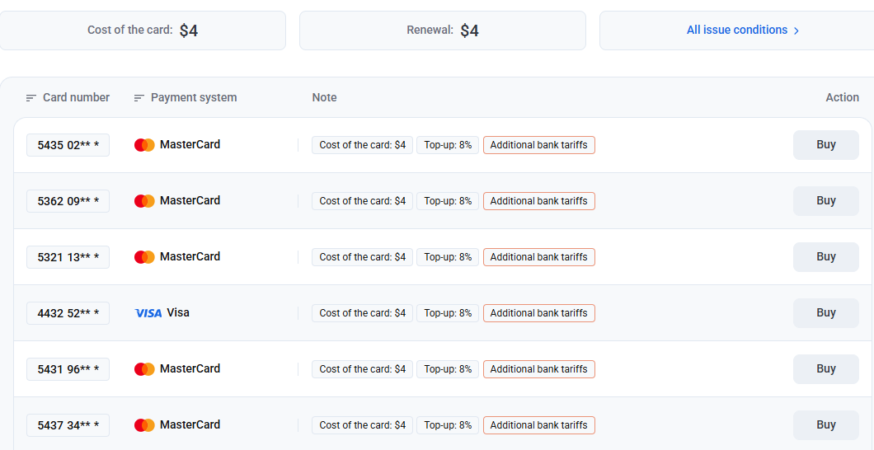This screenshot has height=450, width=874.
Task: Click the MasterCard logo for card 5431 96
Action: (x=144, y=369)
